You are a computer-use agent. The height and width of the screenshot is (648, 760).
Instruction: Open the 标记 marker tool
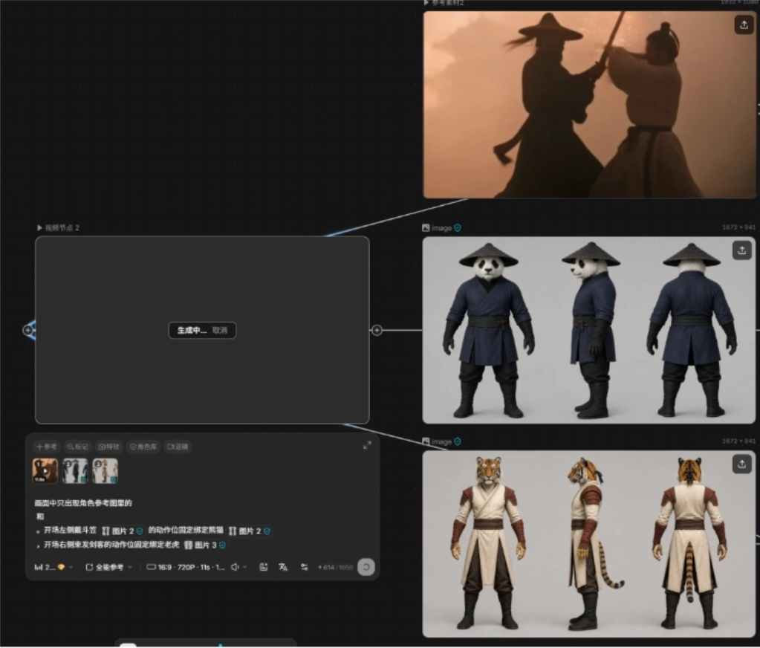click(77, 447)
